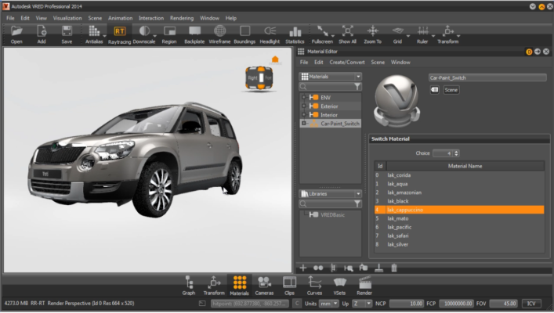Viewport: 554px width, 313px height.
Task: Click the ICV button in status bar
Action: click(531, 304)
